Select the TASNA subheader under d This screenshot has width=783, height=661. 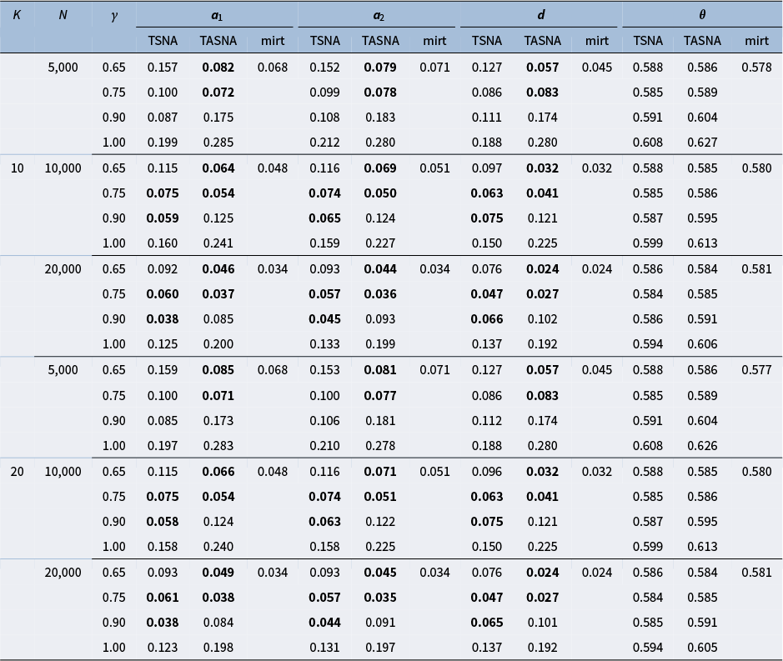[543, 41]
